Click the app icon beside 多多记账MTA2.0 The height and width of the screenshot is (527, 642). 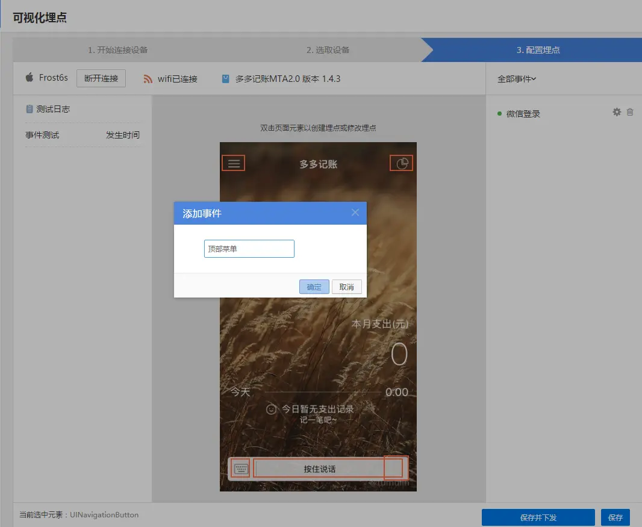coord(225,79)
